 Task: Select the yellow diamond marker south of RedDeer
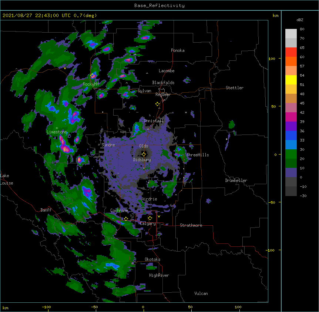[x=157, y=104]
